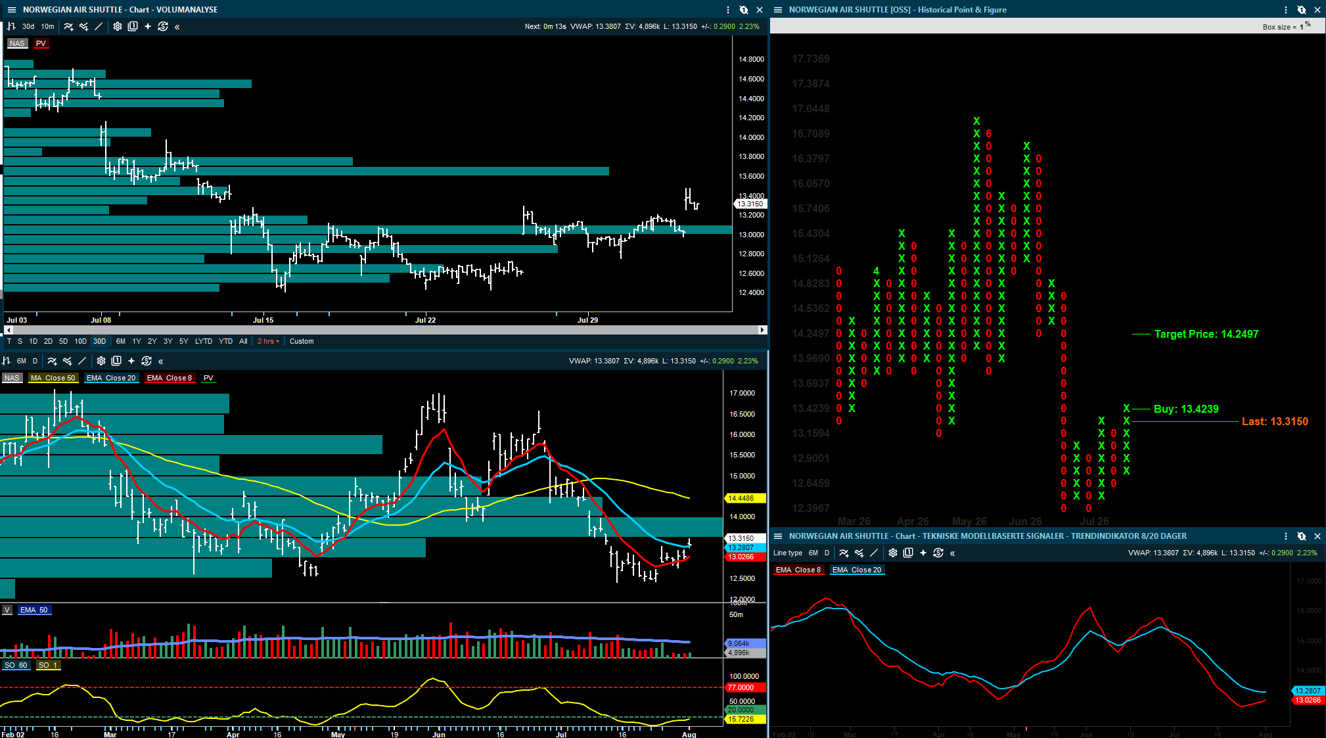Toggle the SO 60 stochastic label
This screenshot has height=738, width=1326.
click(16, 665)
